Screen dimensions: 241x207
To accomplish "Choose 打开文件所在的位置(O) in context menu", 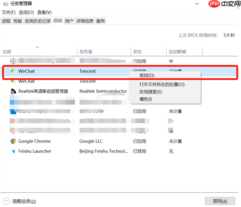I will pyautogui.click(x=165, y=84).
